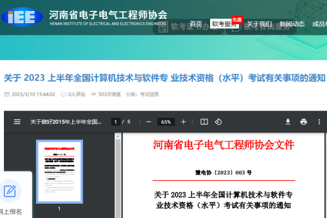
Task: Print the PDF document
Action: [x=303, y=122]
